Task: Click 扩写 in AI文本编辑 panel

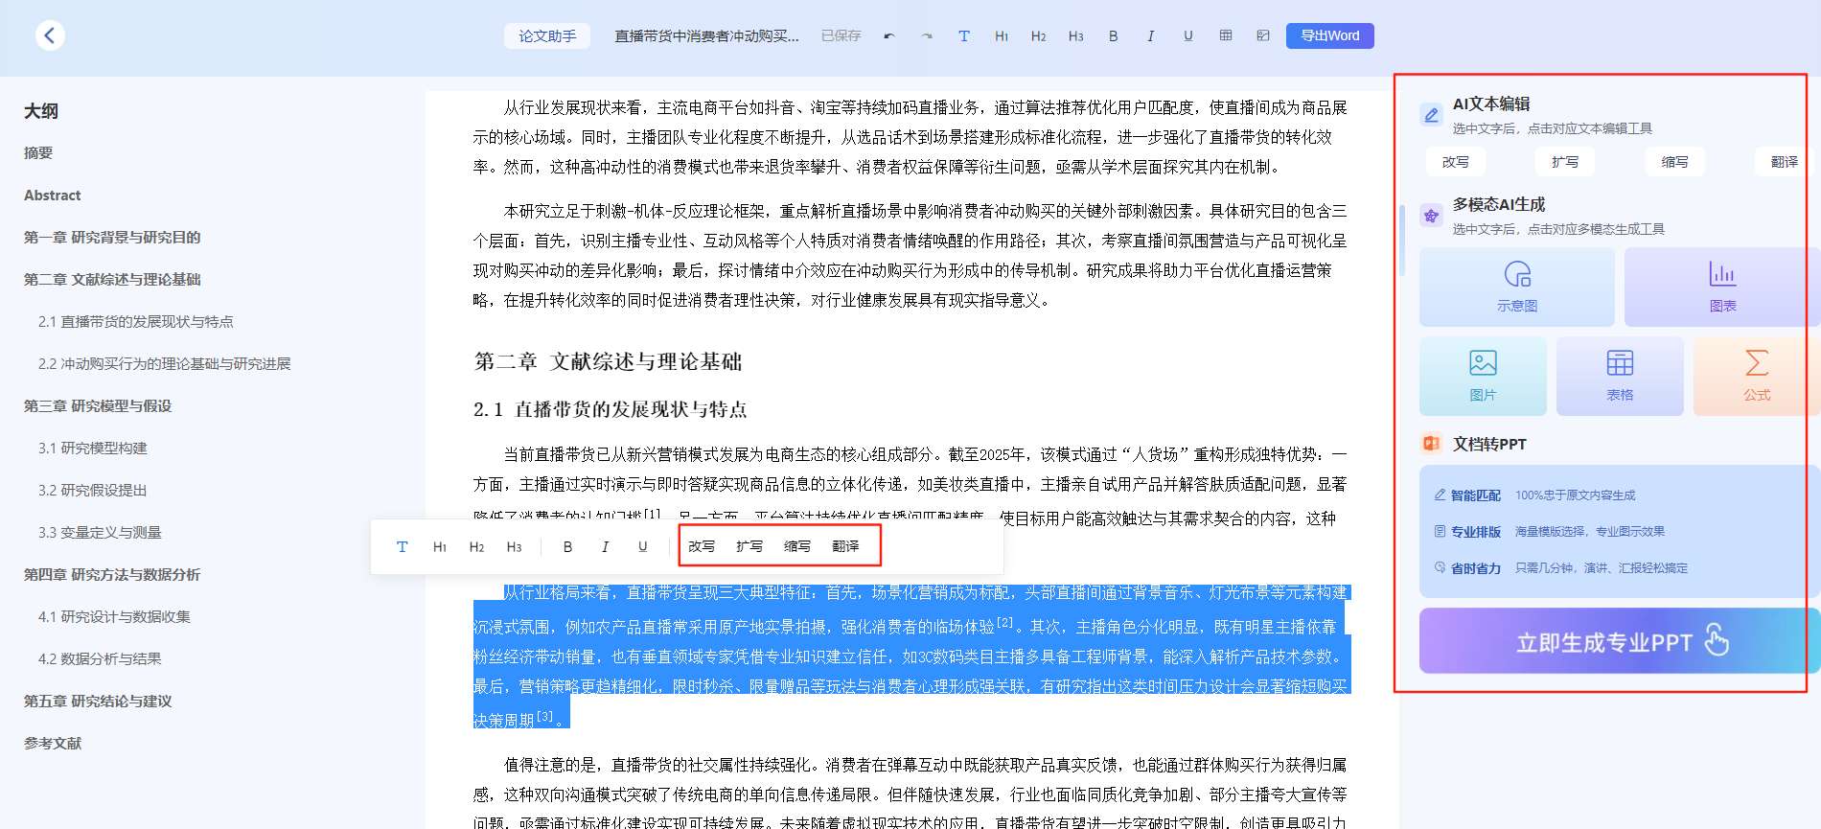Action: [x=1565, y=162]
